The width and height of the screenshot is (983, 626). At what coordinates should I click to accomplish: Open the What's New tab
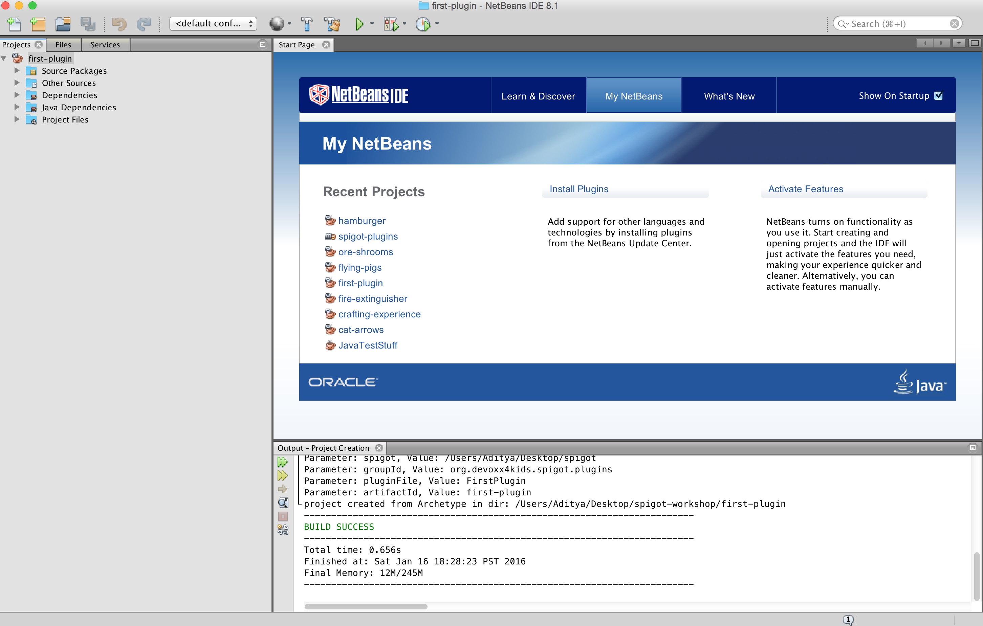[x=729, y=96]
